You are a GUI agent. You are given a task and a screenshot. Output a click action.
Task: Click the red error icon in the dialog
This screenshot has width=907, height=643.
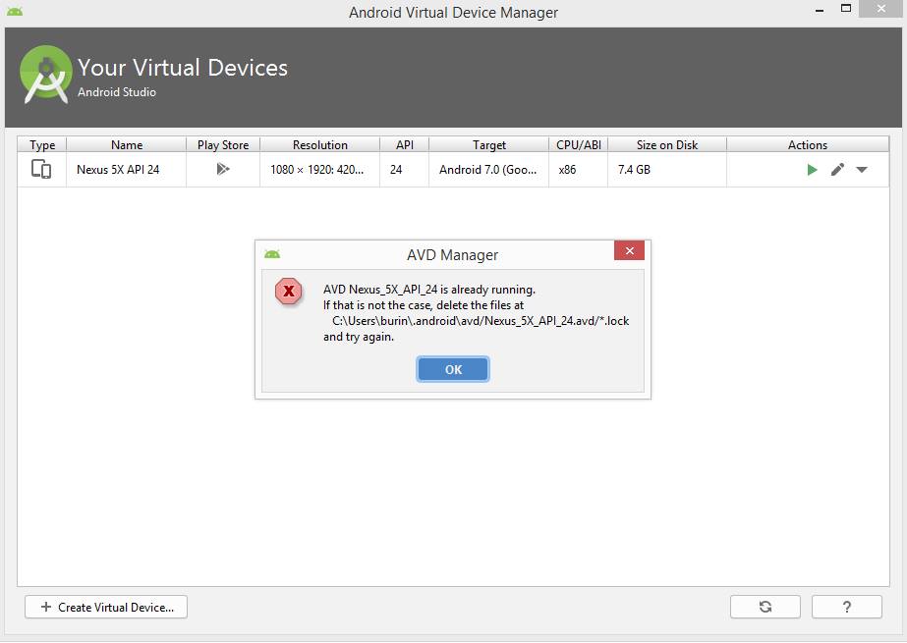tap(288, 292)
